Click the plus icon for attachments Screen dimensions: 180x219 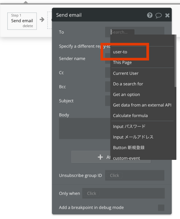pyautogui.click(x=100, y=157)
